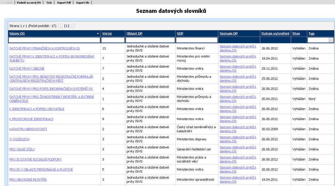The height and width of the screenshot is (186, 335).
Task: Sort by Seznam DP column header
Action: [228, 34]
